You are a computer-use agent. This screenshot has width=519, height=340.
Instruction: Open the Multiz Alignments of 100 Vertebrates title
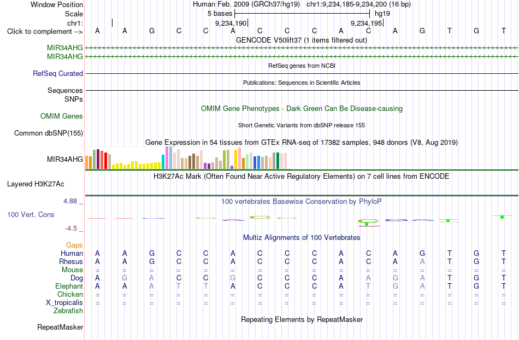[x=302, y=237]
